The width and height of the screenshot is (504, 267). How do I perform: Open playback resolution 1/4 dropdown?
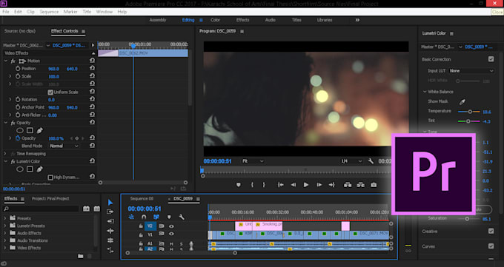pyautogui.click(x=351, y=161)
